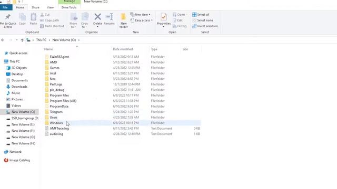Open Network in sidebar
Image resolution: width=337 pixels, height=189 pixels.
(13, 152)
